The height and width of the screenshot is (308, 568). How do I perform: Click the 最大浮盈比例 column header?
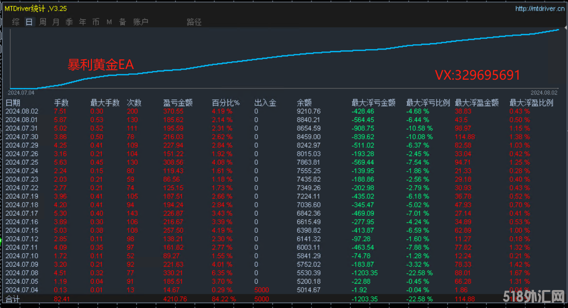coord(532,103)
